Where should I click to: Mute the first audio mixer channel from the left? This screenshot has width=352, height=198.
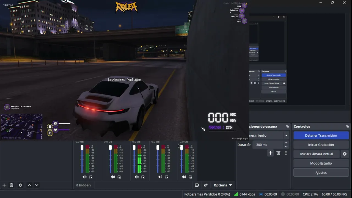click(84, 177)
